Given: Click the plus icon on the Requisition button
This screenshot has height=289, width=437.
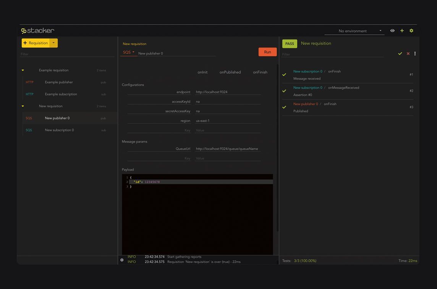Looking at the screenshot, I should 25,43.
